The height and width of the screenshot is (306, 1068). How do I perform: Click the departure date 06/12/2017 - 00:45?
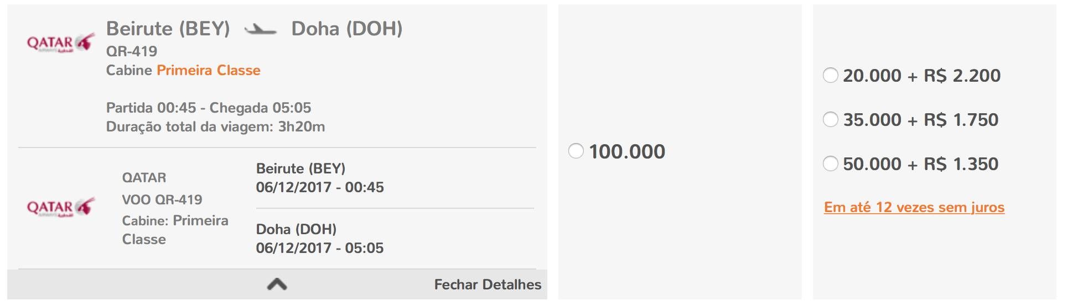320,187
